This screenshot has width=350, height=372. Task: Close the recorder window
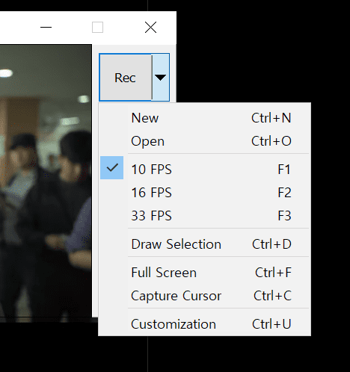[150, 28]
